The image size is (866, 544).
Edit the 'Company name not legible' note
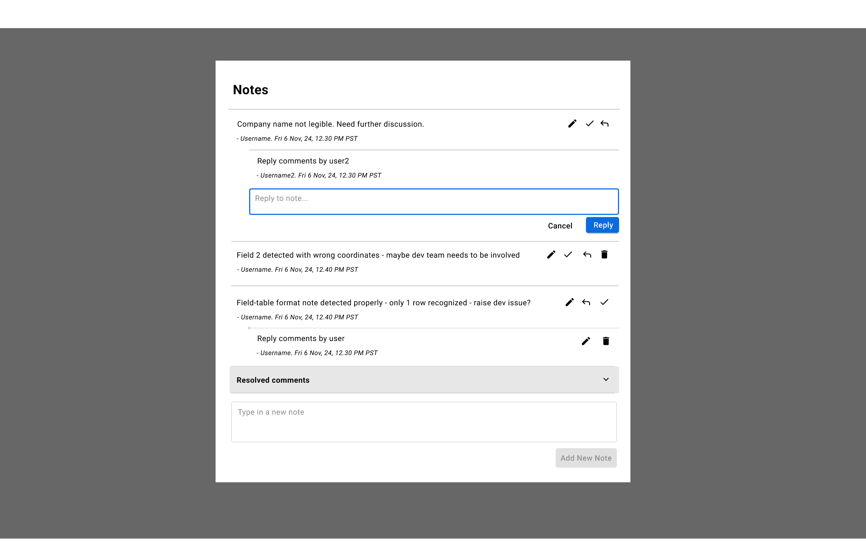572,124
